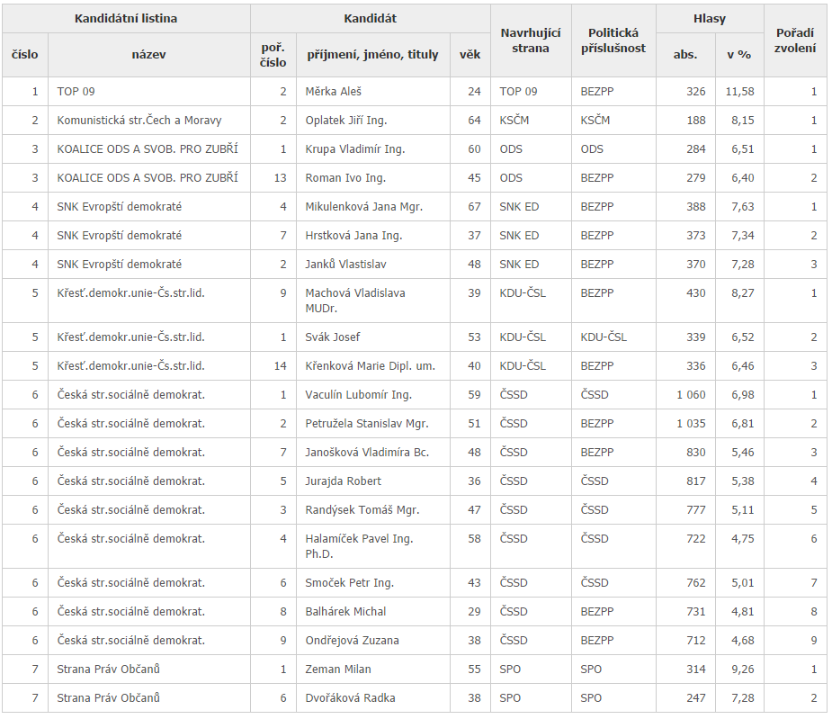This screenshot has height=719, width=832.
Task: Click the 'v %' subheader
Action: point(739,55)
